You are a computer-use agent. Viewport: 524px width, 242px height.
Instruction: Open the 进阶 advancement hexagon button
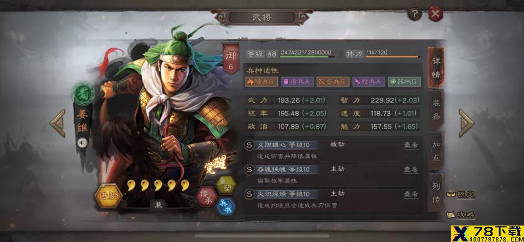(x=108, y=195)
